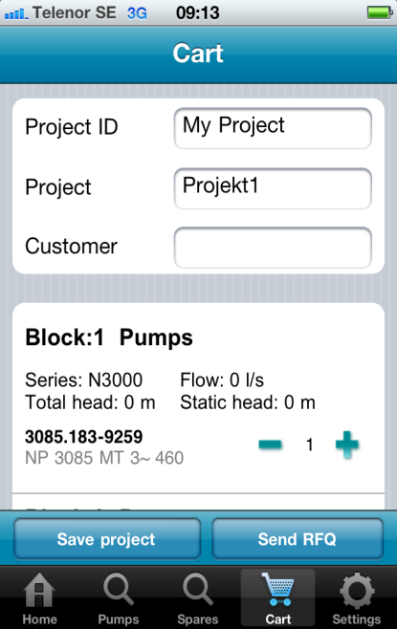Screen dimensions: 397x629
Task: Select the Cart shopping cart tab
Action: 277,597
